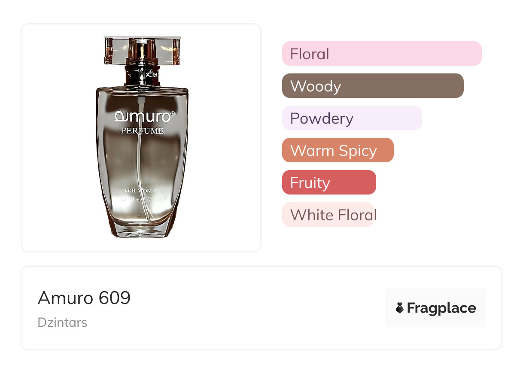This screenshot has height=371, width=523.
Task: Click the Fragplace wordmark text
Action: pos(441,308)
